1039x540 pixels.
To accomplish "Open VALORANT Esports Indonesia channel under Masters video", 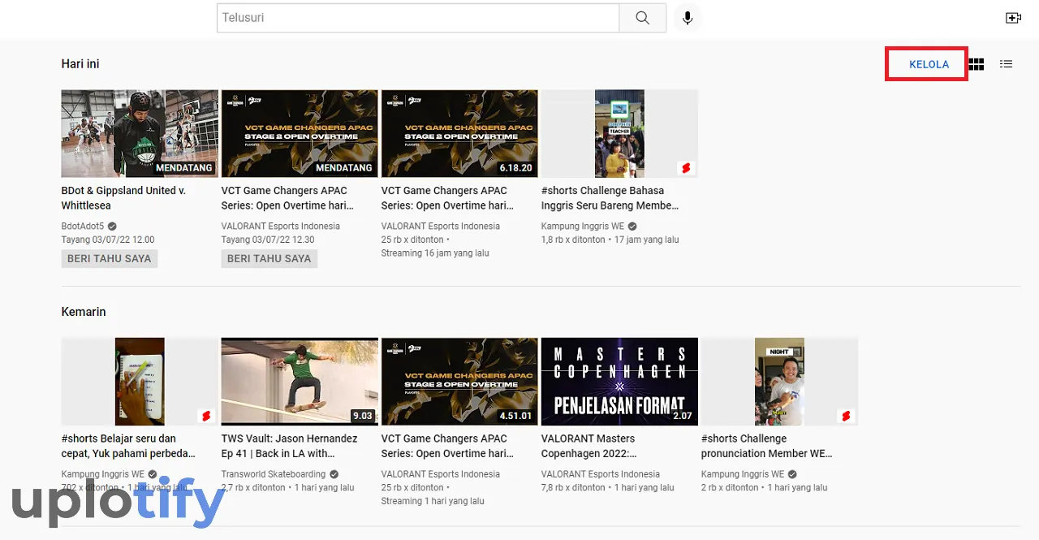I will click(601, 474).
